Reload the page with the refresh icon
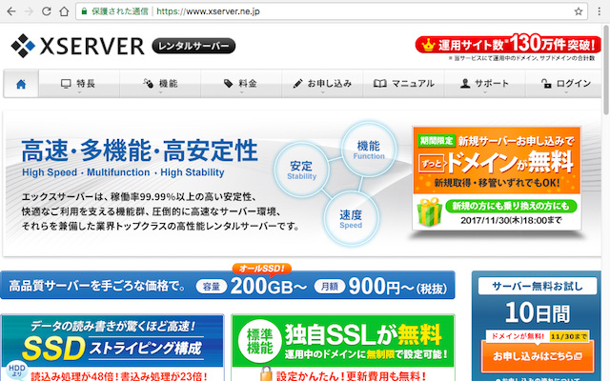 pos(62,11)
